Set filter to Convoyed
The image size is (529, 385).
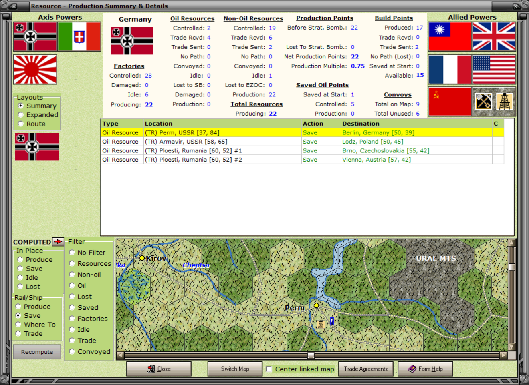point(89,351)
